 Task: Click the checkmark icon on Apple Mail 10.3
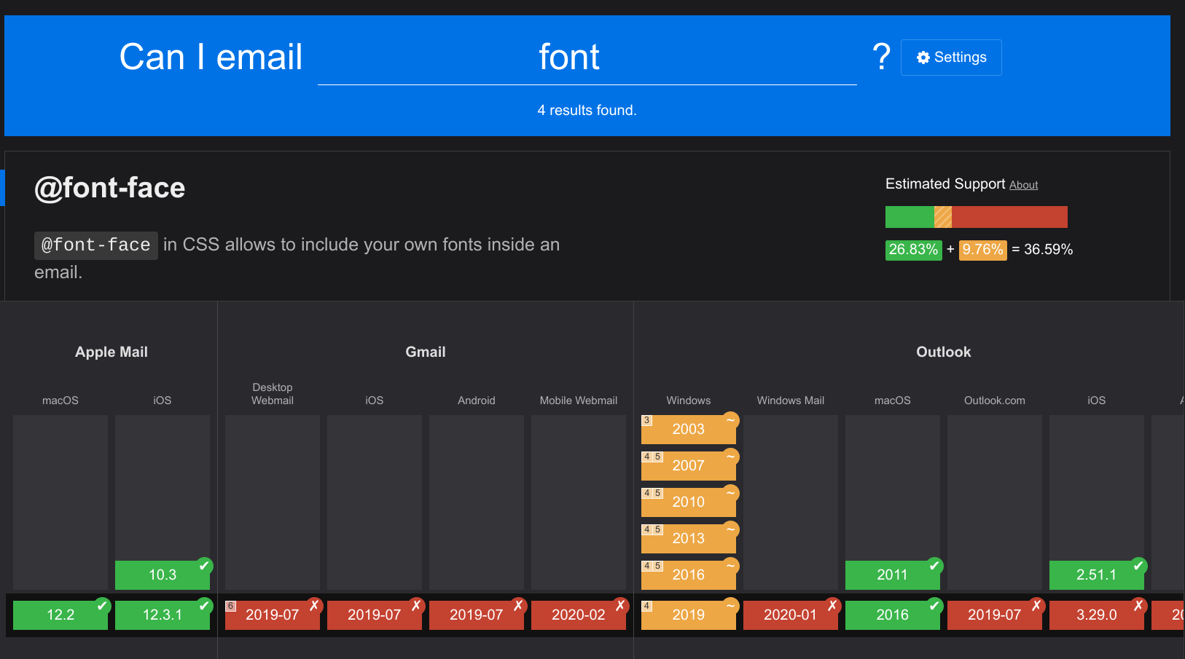[x=204, y=565]
